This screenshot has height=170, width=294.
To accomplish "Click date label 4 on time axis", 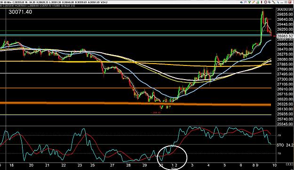I will (x=208, y=165).
